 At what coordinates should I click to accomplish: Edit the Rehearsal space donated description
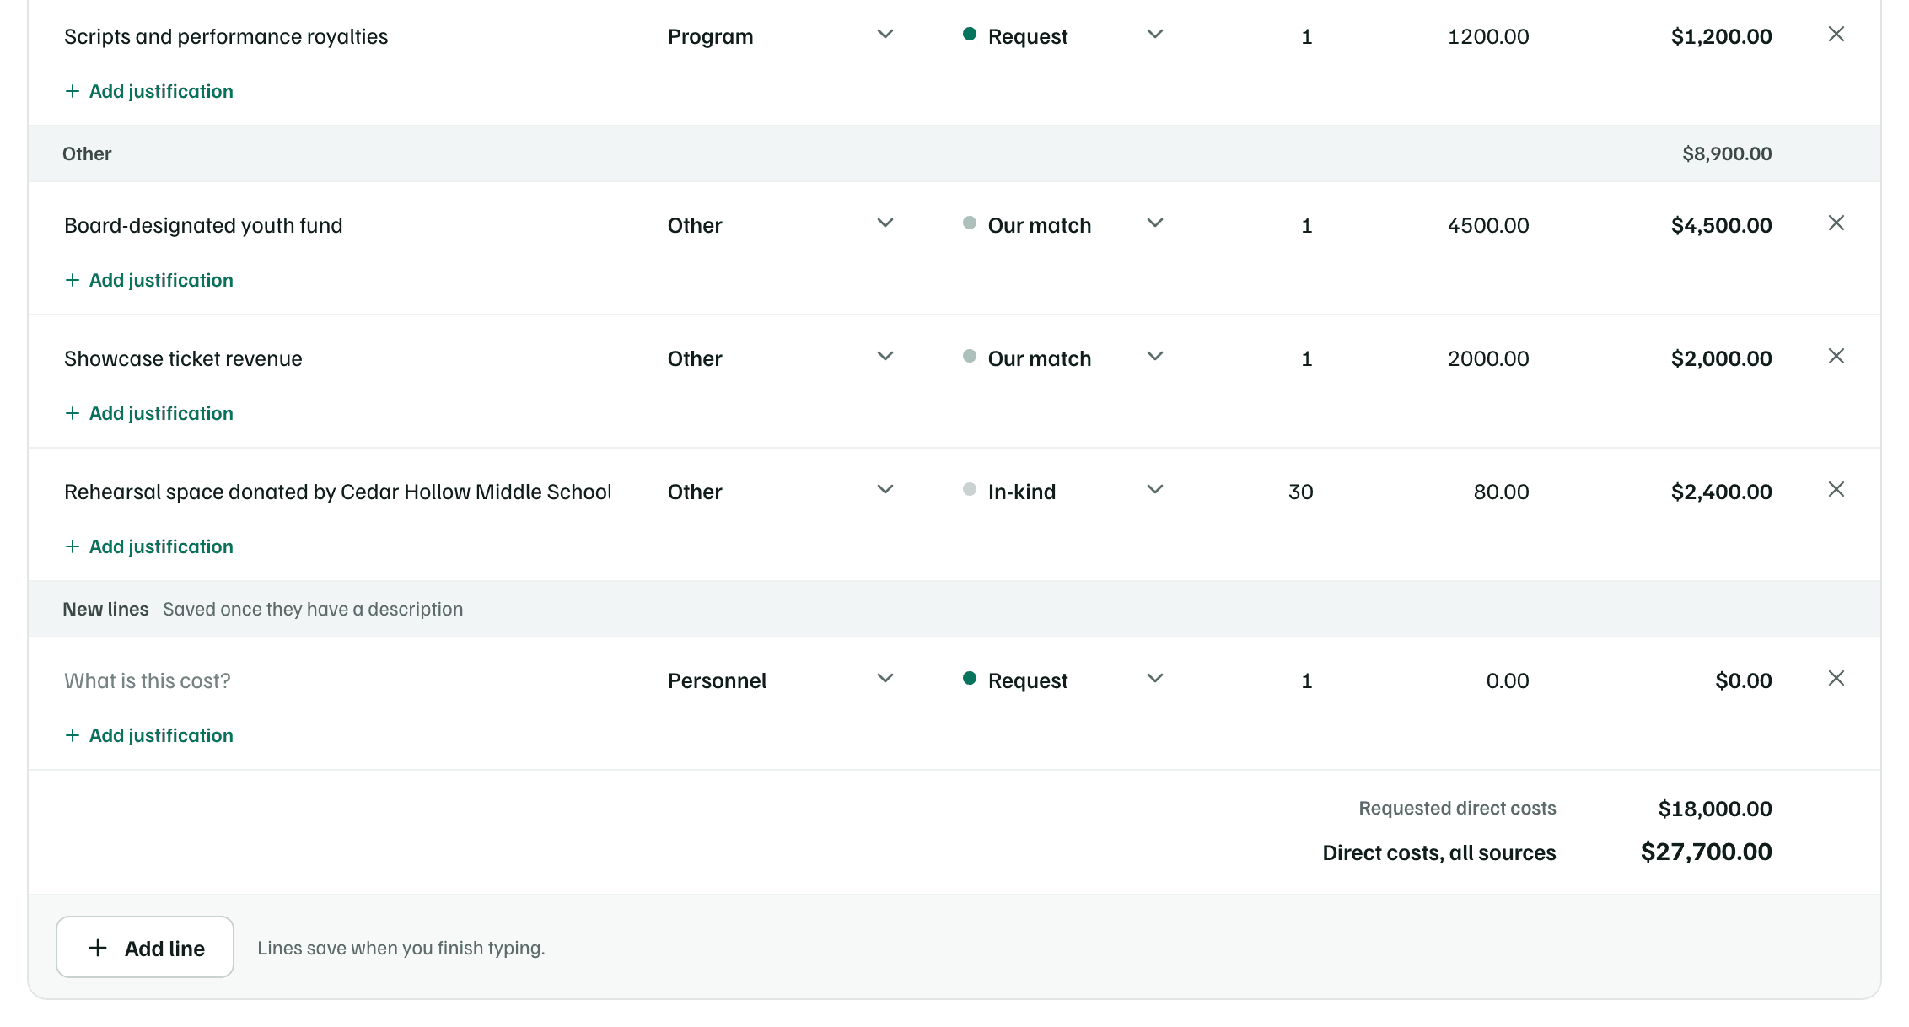[x=337, y=492]
